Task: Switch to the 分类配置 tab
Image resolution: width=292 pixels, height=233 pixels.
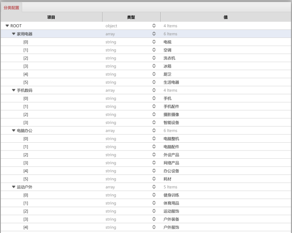Action: 11,8
